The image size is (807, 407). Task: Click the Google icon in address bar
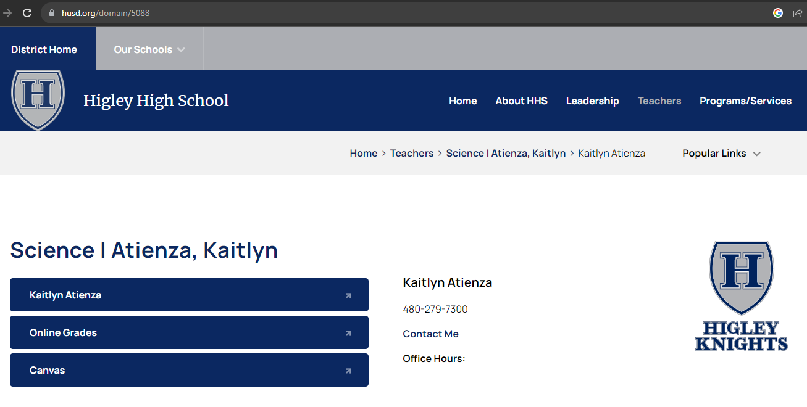click(x=778, y=13)
